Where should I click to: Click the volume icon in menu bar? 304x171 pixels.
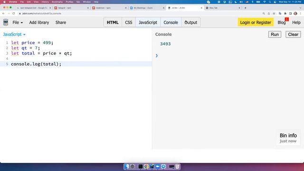click(x=241, y=2)
